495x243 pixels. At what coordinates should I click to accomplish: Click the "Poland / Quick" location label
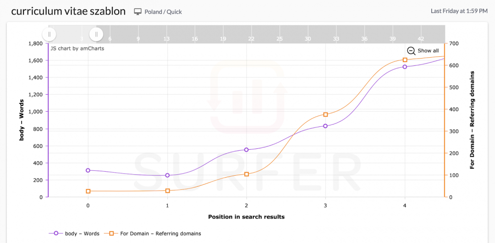[x=163, y=12]
